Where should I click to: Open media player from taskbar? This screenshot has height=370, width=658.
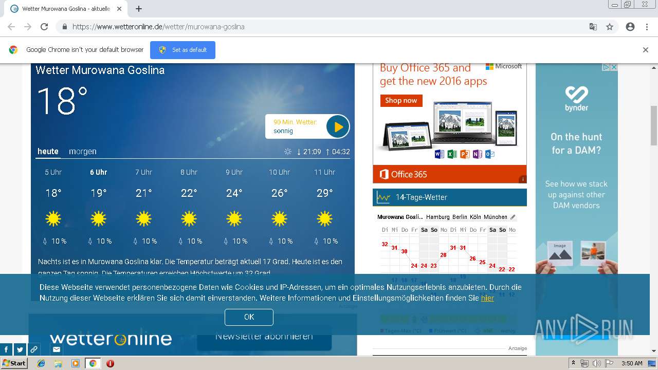(76, 363)
